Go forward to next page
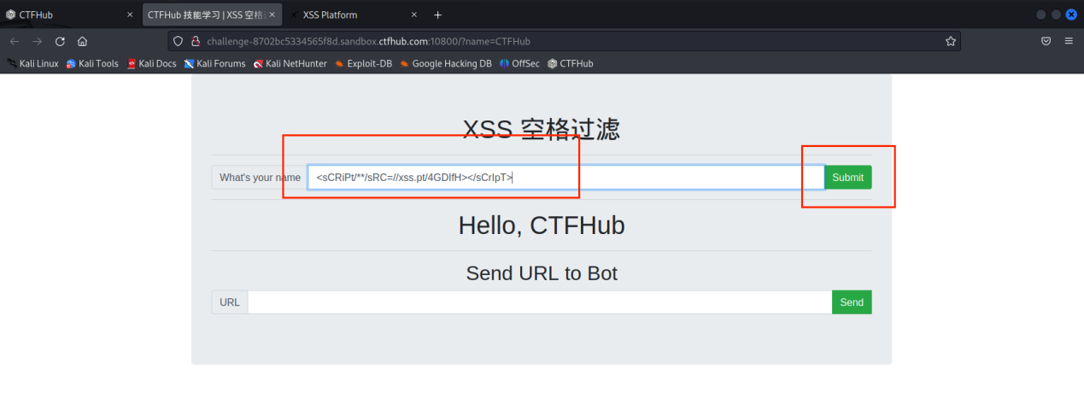The height and width of the screenshot is (410, 1084). 37,41
